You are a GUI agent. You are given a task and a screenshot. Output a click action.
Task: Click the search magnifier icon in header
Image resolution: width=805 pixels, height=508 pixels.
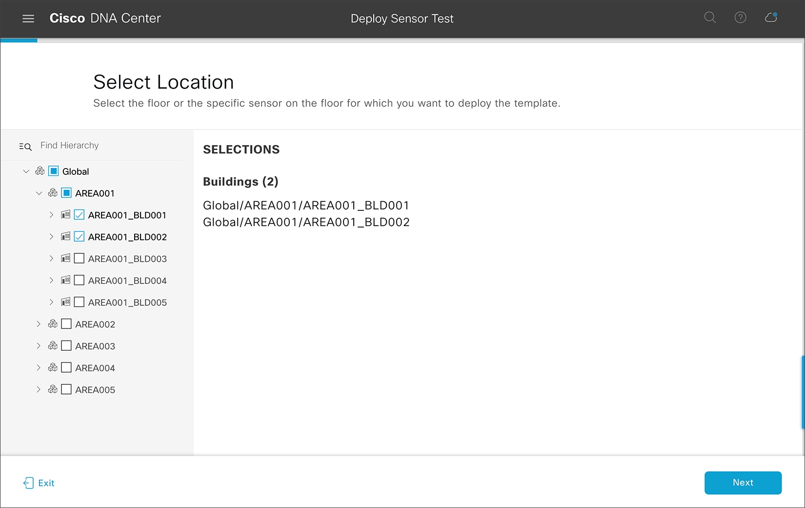point(710,18)
